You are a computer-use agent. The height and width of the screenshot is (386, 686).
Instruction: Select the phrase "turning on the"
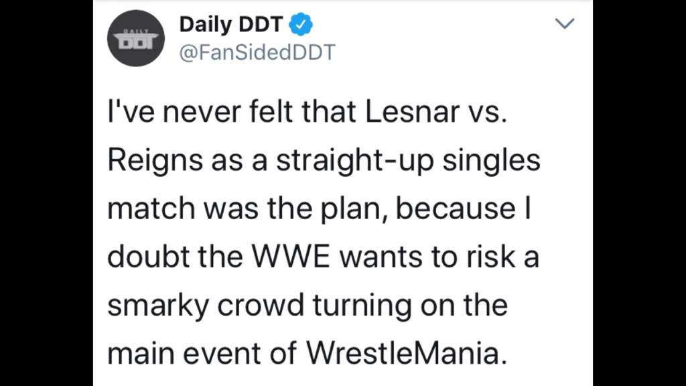tap(410, 305)
